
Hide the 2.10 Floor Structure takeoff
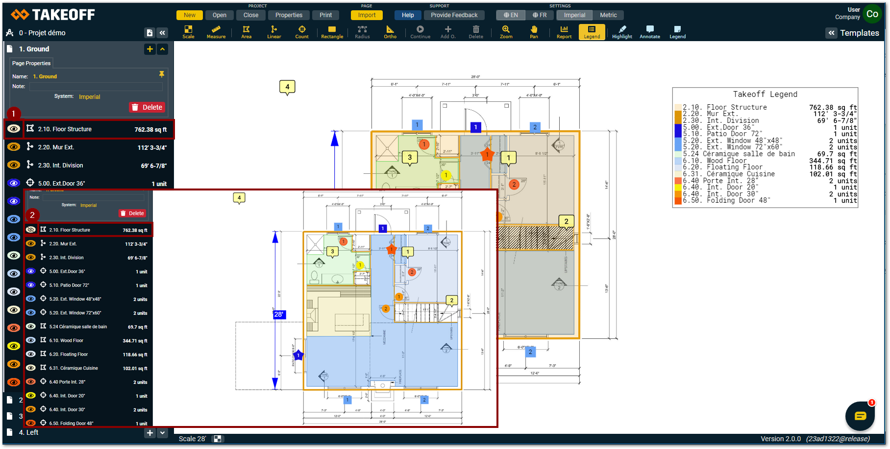14,129
